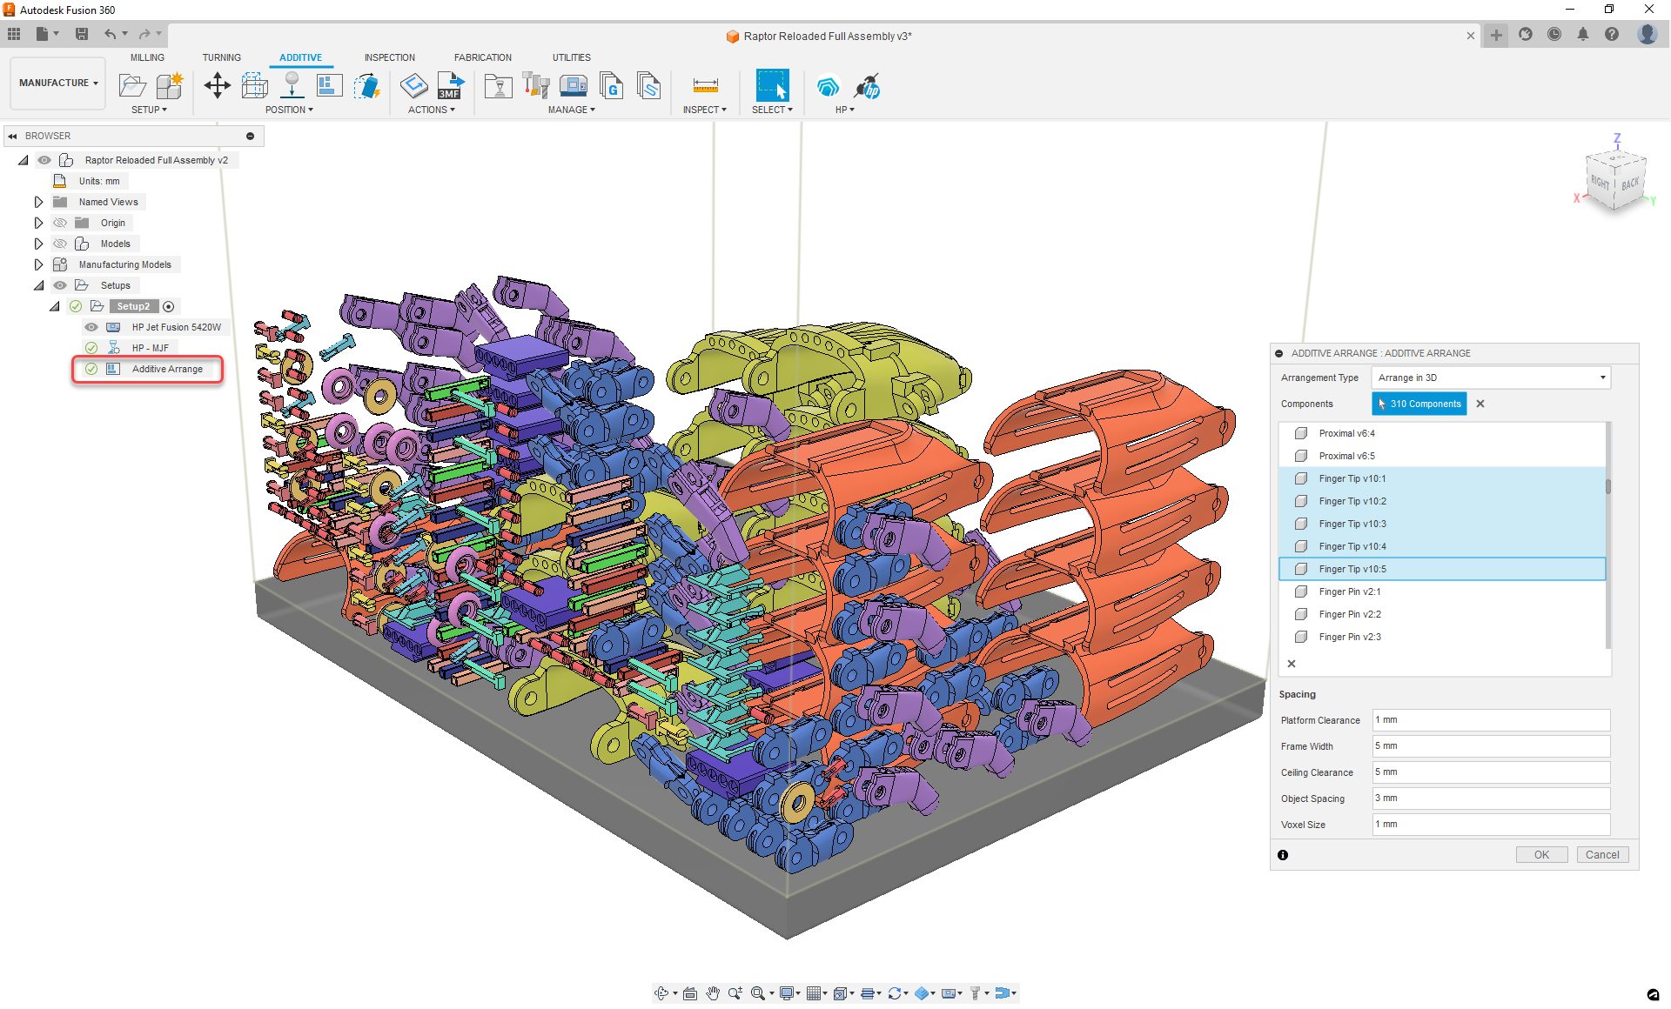This screenshot has height=1009, width=1671.
Task: Open the Tool Library icon
Action: pyautogui.click(x=535, y=85)
